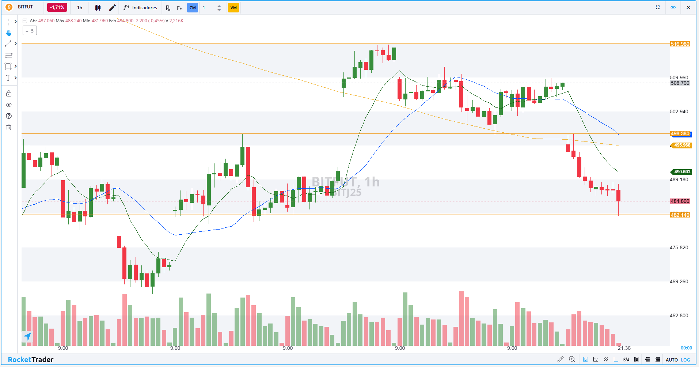699x367 pixels.
Task: Click the pencil drawing icon in top toolbar
Action: (x=113, y=8)
